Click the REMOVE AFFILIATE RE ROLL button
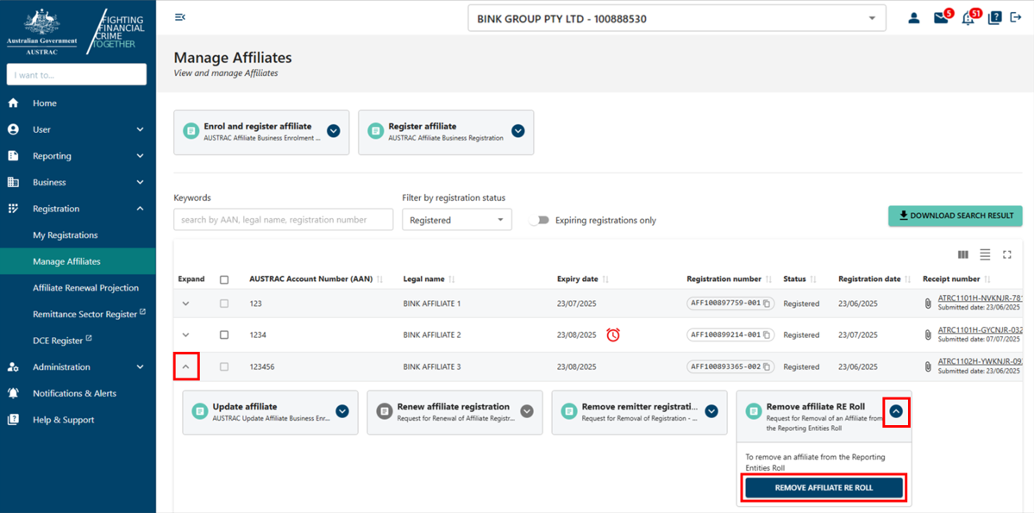Viewport: 1034px width, 513px height. (823, 487)
